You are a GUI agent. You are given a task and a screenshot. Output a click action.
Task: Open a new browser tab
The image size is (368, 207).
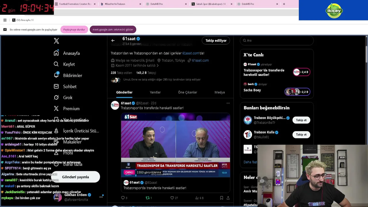284,4
